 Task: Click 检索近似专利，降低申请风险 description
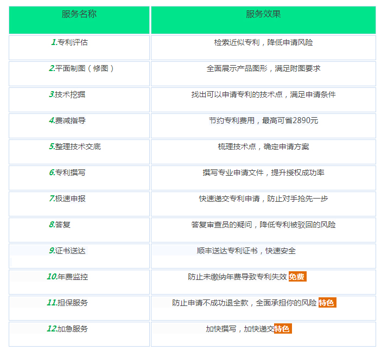263,42
